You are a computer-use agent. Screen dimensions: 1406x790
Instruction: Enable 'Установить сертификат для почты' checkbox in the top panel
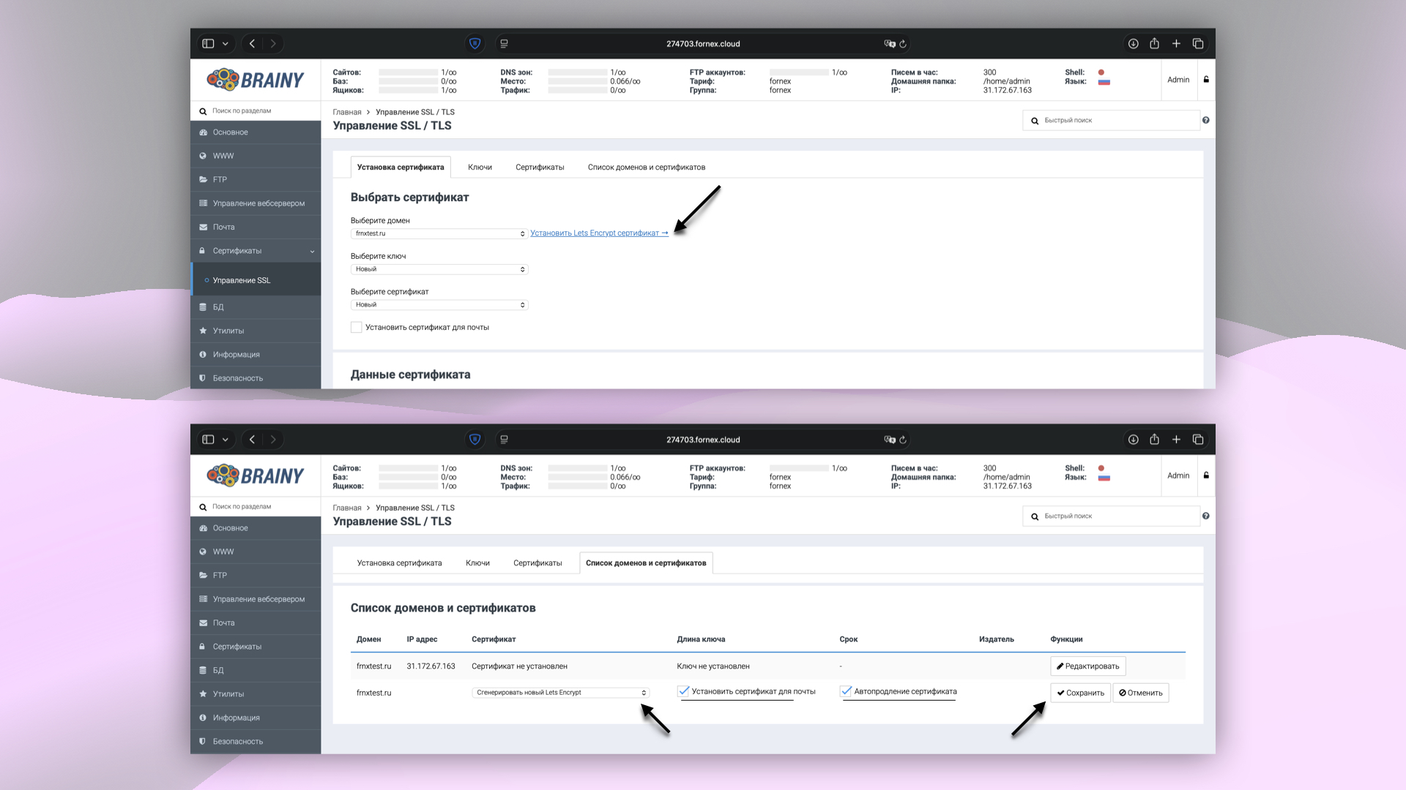pos(357,328)
